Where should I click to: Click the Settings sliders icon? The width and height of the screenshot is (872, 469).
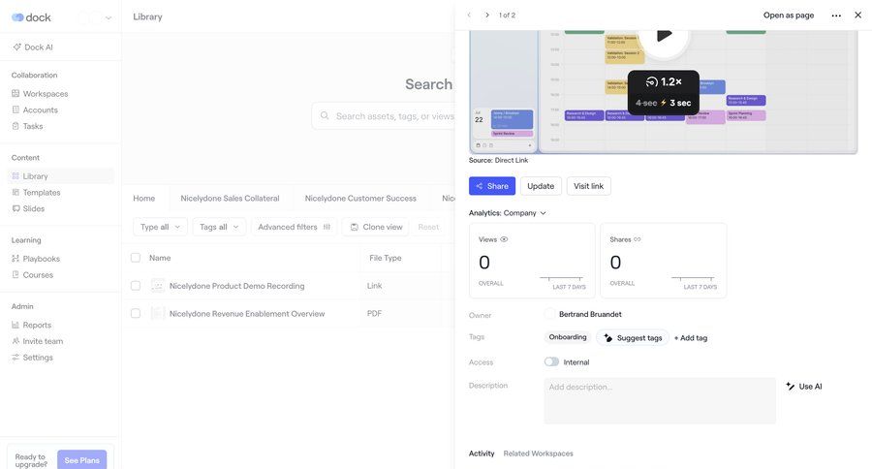click(16, 357)
